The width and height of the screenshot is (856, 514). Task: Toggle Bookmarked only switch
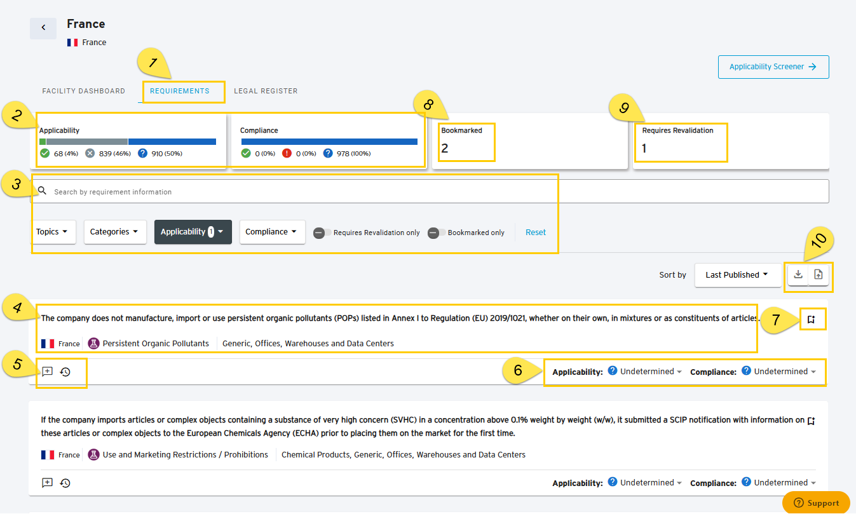(x=437, y=233)
